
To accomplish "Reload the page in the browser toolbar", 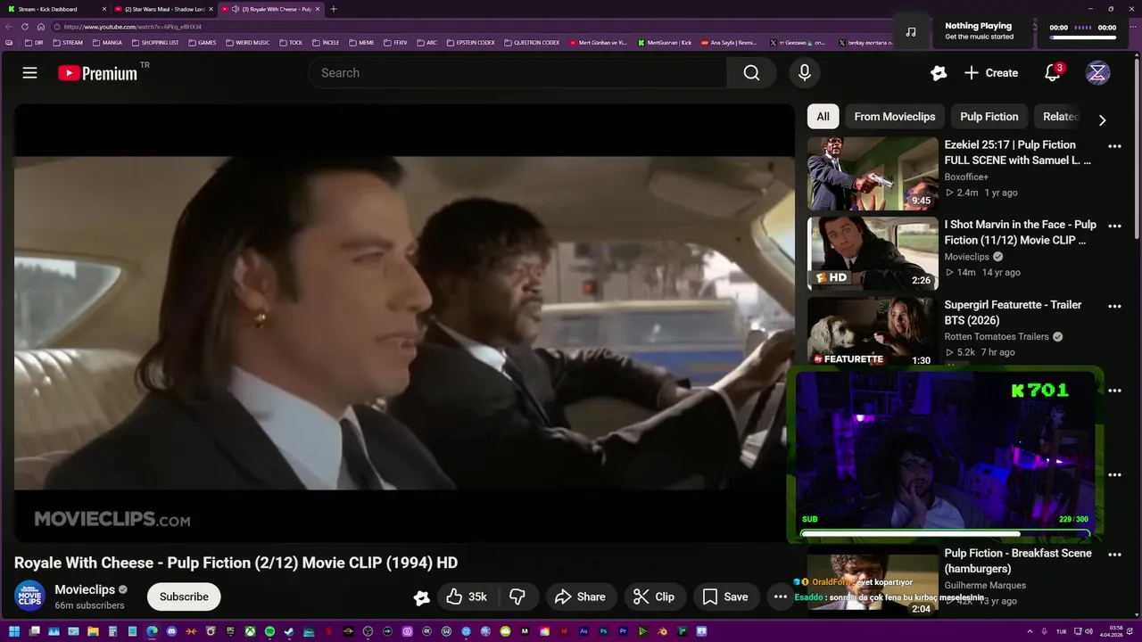I will coord(25,27).
